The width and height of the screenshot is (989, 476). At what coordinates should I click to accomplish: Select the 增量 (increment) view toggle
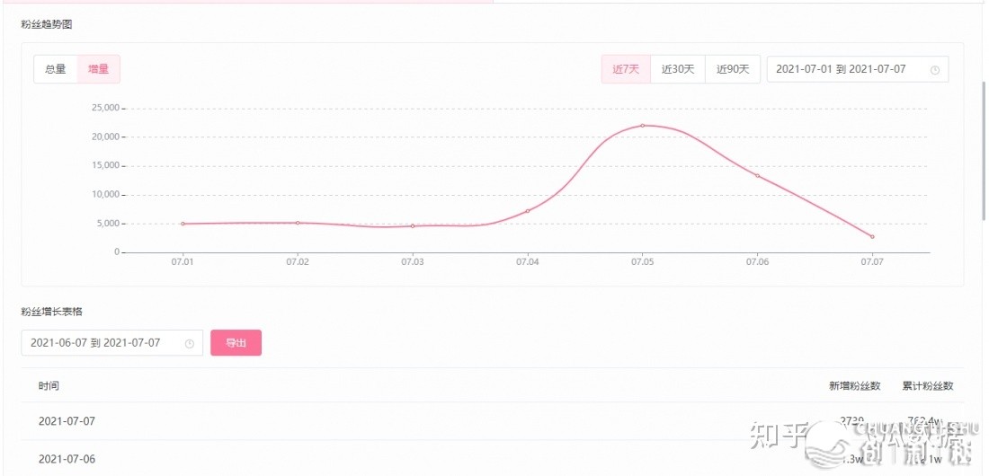98,69
